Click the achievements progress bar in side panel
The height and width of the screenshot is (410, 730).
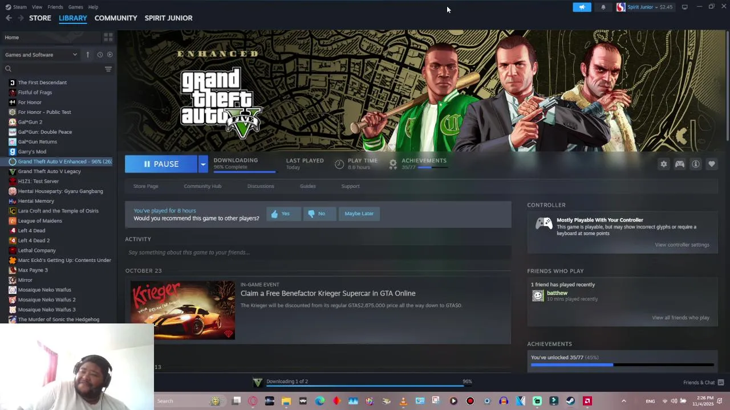[622, 364]
